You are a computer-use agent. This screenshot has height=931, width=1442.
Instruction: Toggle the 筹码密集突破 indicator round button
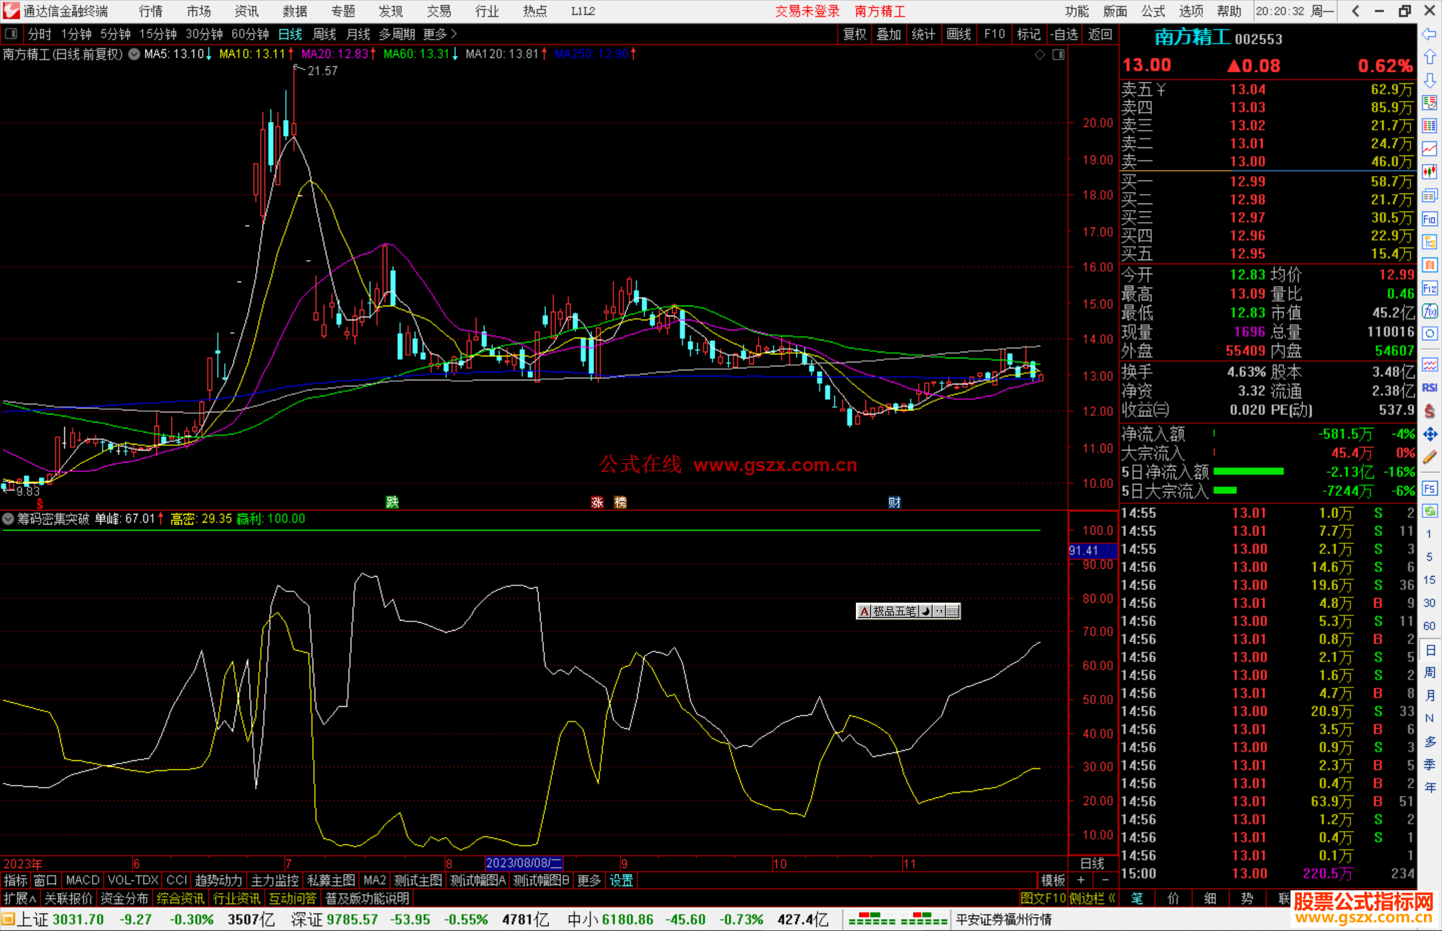[8, 519]
